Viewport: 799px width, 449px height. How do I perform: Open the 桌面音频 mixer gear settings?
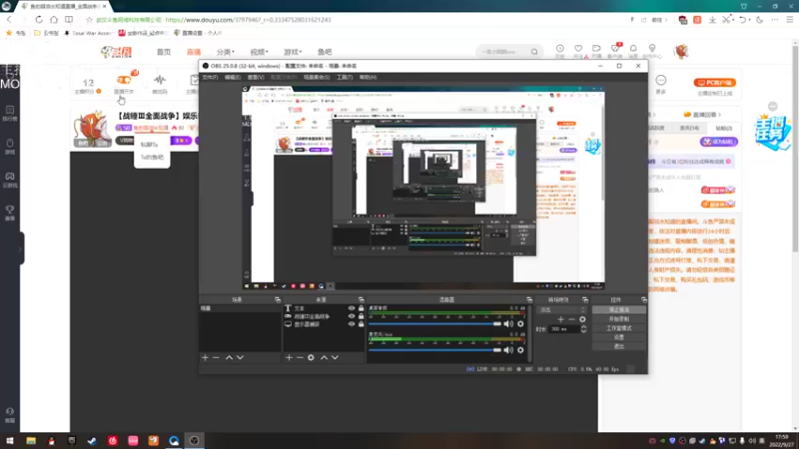point(520,323)
